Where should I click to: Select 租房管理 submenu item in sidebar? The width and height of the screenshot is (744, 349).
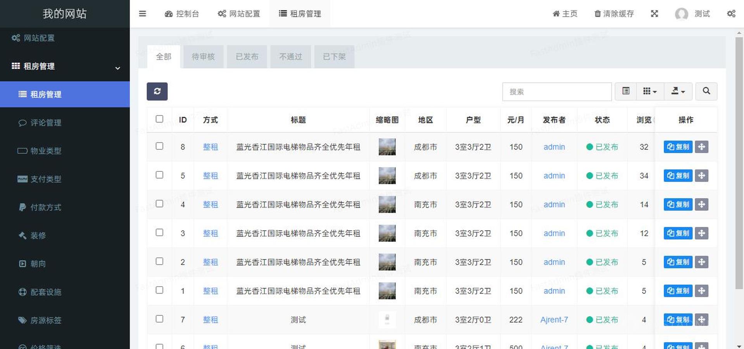65,94
